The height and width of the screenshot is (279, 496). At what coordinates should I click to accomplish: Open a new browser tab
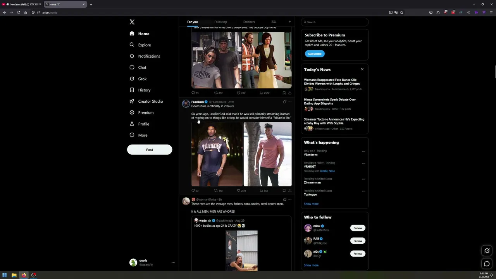(91, 4)
